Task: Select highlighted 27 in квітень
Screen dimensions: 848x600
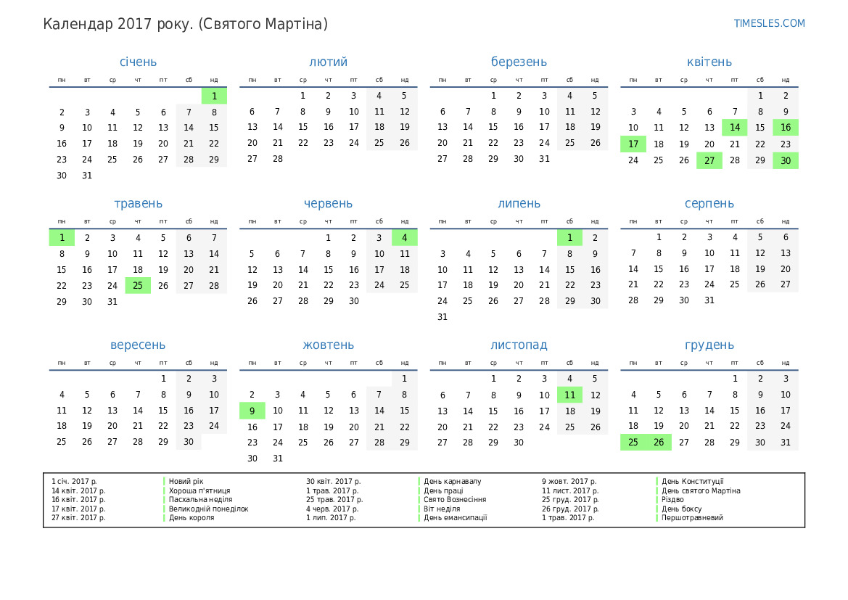Action: pos(709,160)
